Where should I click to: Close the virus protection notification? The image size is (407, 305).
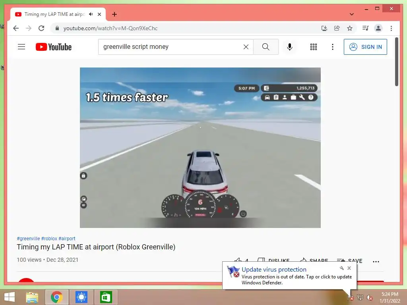tap(349, 268)
